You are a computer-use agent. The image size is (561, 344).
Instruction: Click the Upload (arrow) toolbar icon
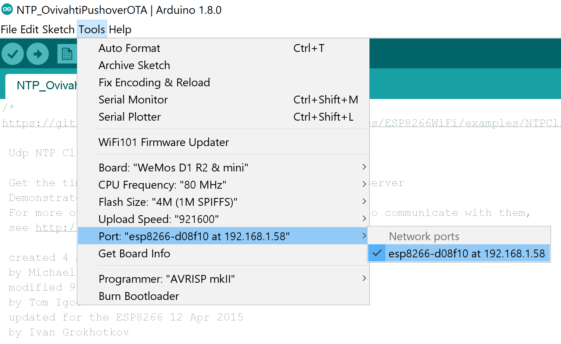[37, 54]
